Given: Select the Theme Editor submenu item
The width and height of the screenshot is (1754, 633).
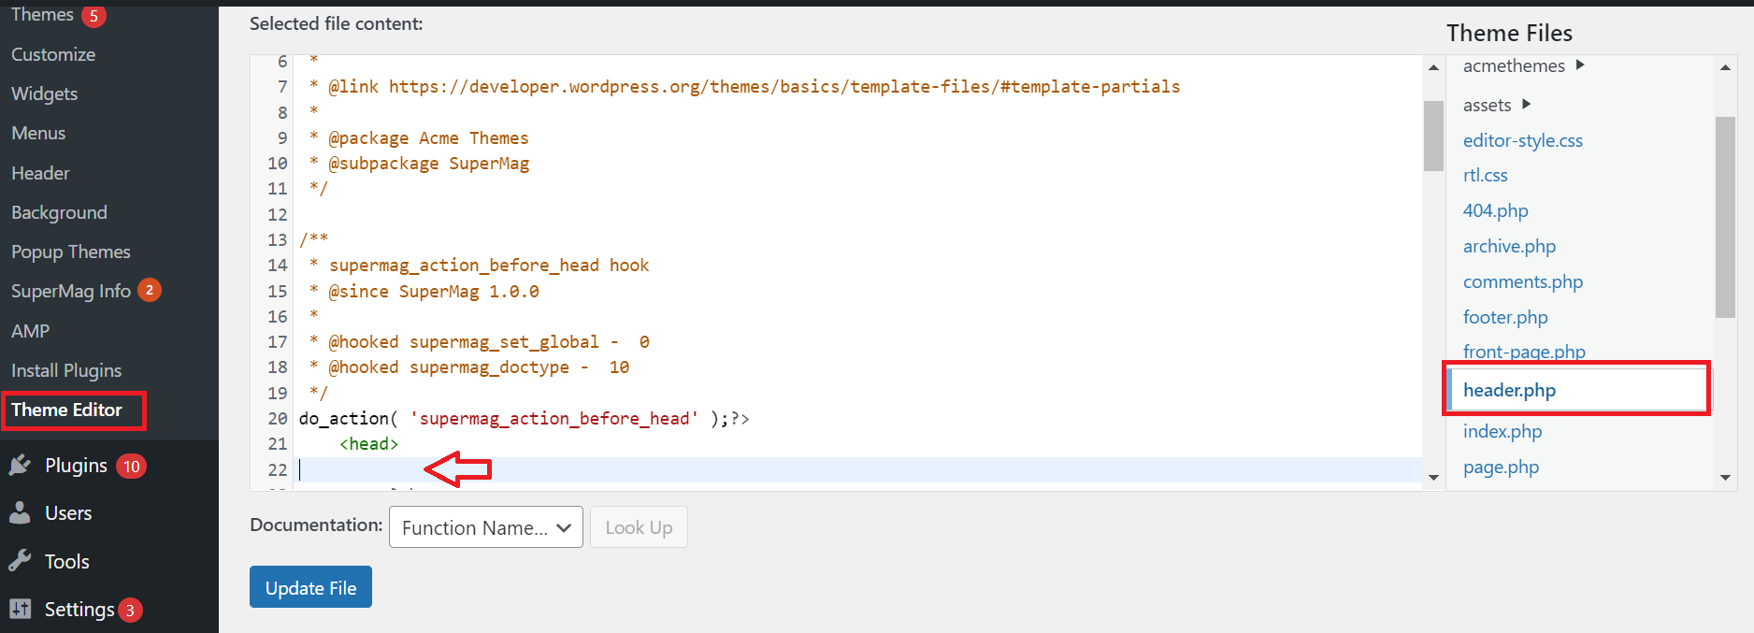Looking at the screenshot, I should [x=66, y=410].
